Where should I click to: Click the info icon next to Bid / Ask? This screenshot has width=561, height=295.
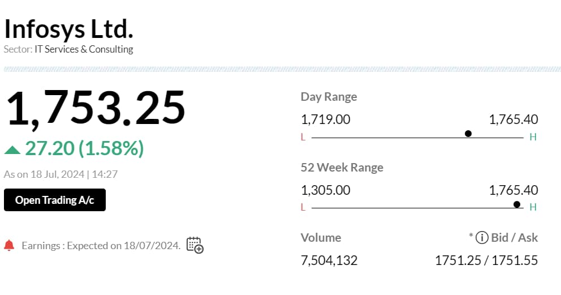coord(482,238)
